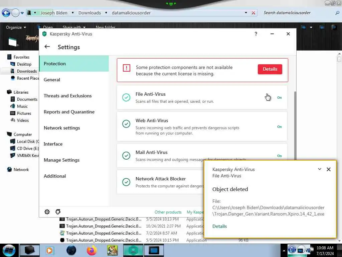
Task: Open Reports and Quarantine section
Action: point(74,112)
